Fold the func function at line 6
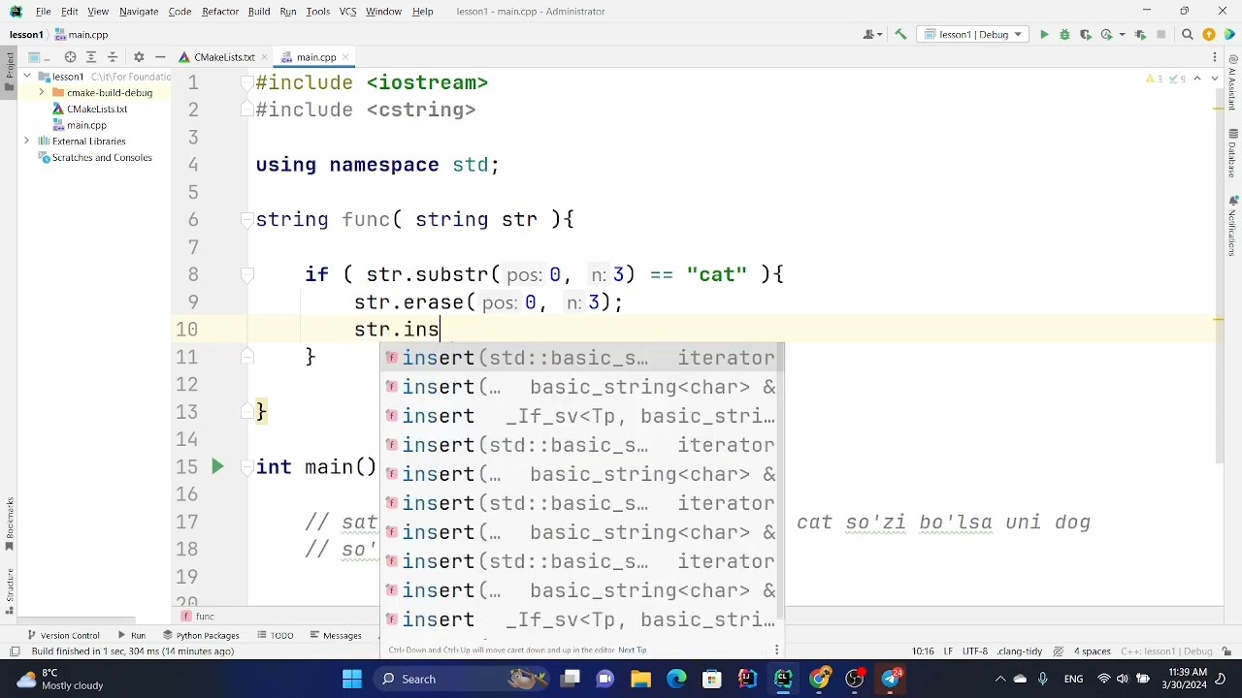This screenshot has width=1242, height=698. click(x=247, y=220)
